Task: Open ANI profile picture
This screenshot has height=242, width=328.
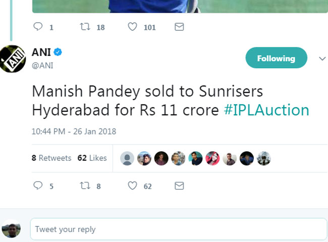Action: click(13, 59)
